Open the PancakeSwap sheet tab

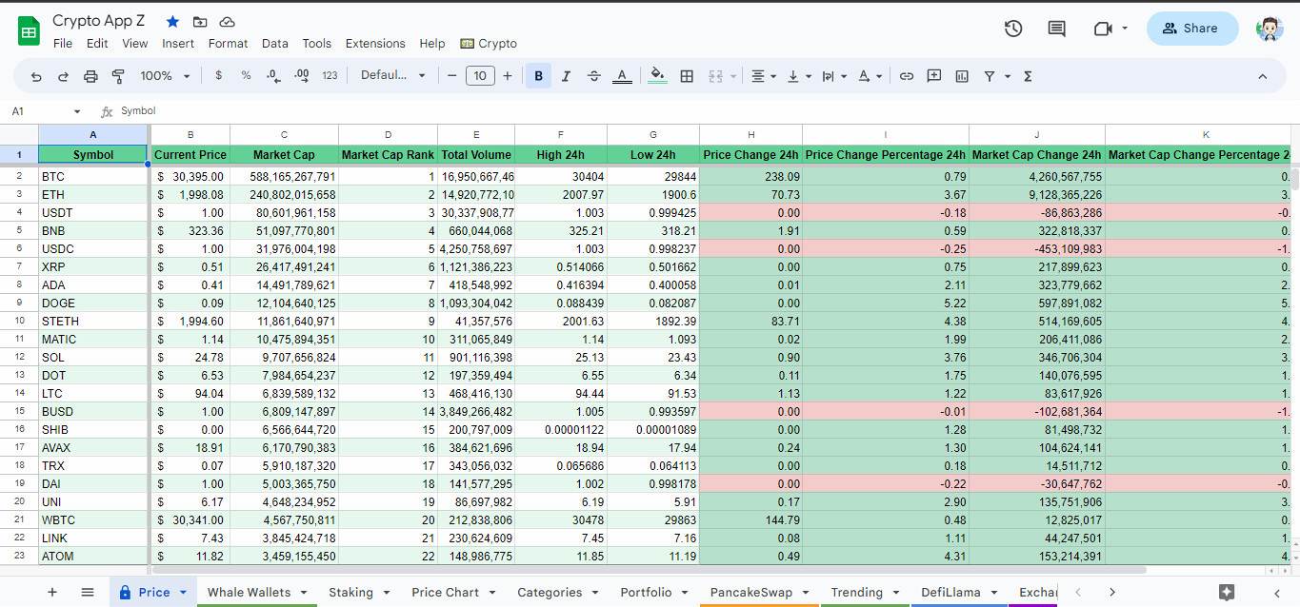[759, 592]
